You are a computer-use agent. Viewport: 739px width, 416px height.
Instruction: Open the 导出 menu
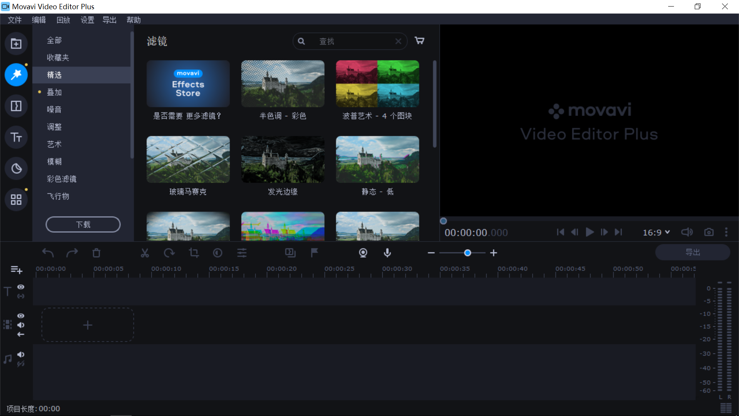pos(109,20)
